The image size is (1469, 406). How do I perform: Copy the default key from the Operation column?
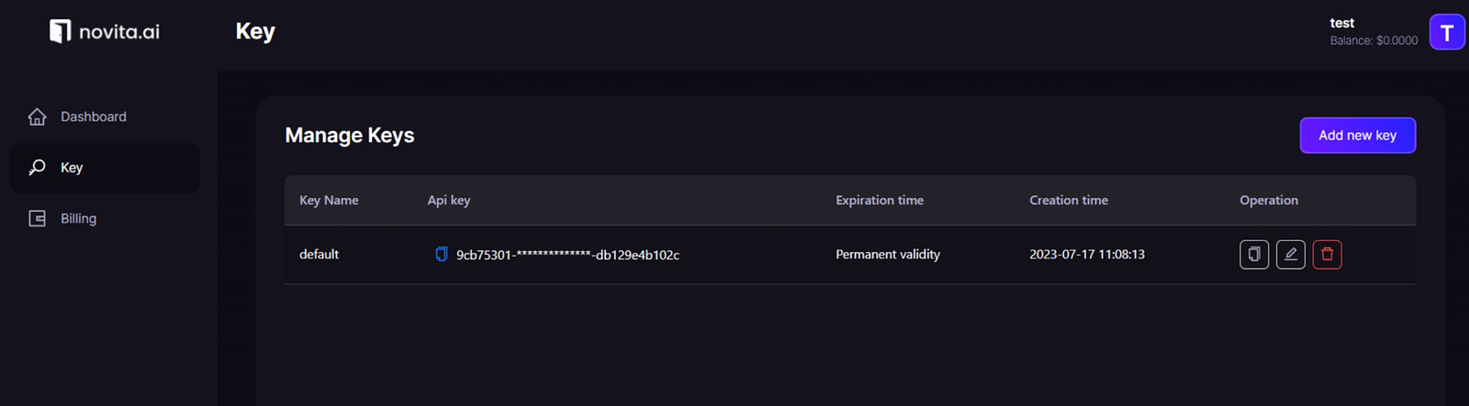pos(1254,254)
